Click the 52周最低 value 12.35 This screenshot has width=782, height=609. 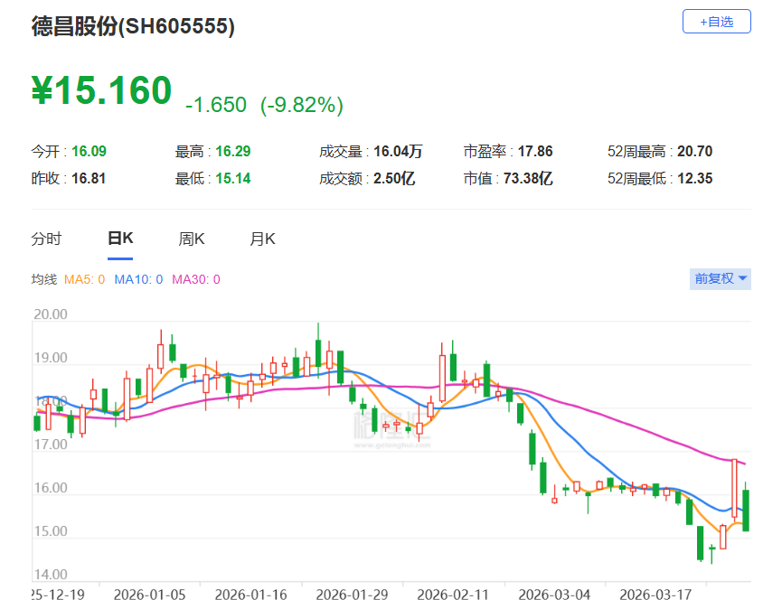694,178
